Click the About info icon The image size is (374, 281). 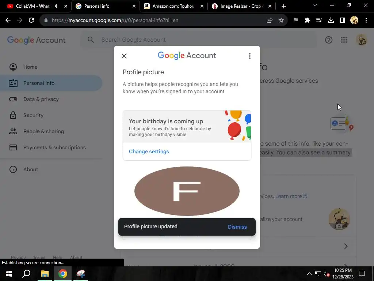[13, 169]
